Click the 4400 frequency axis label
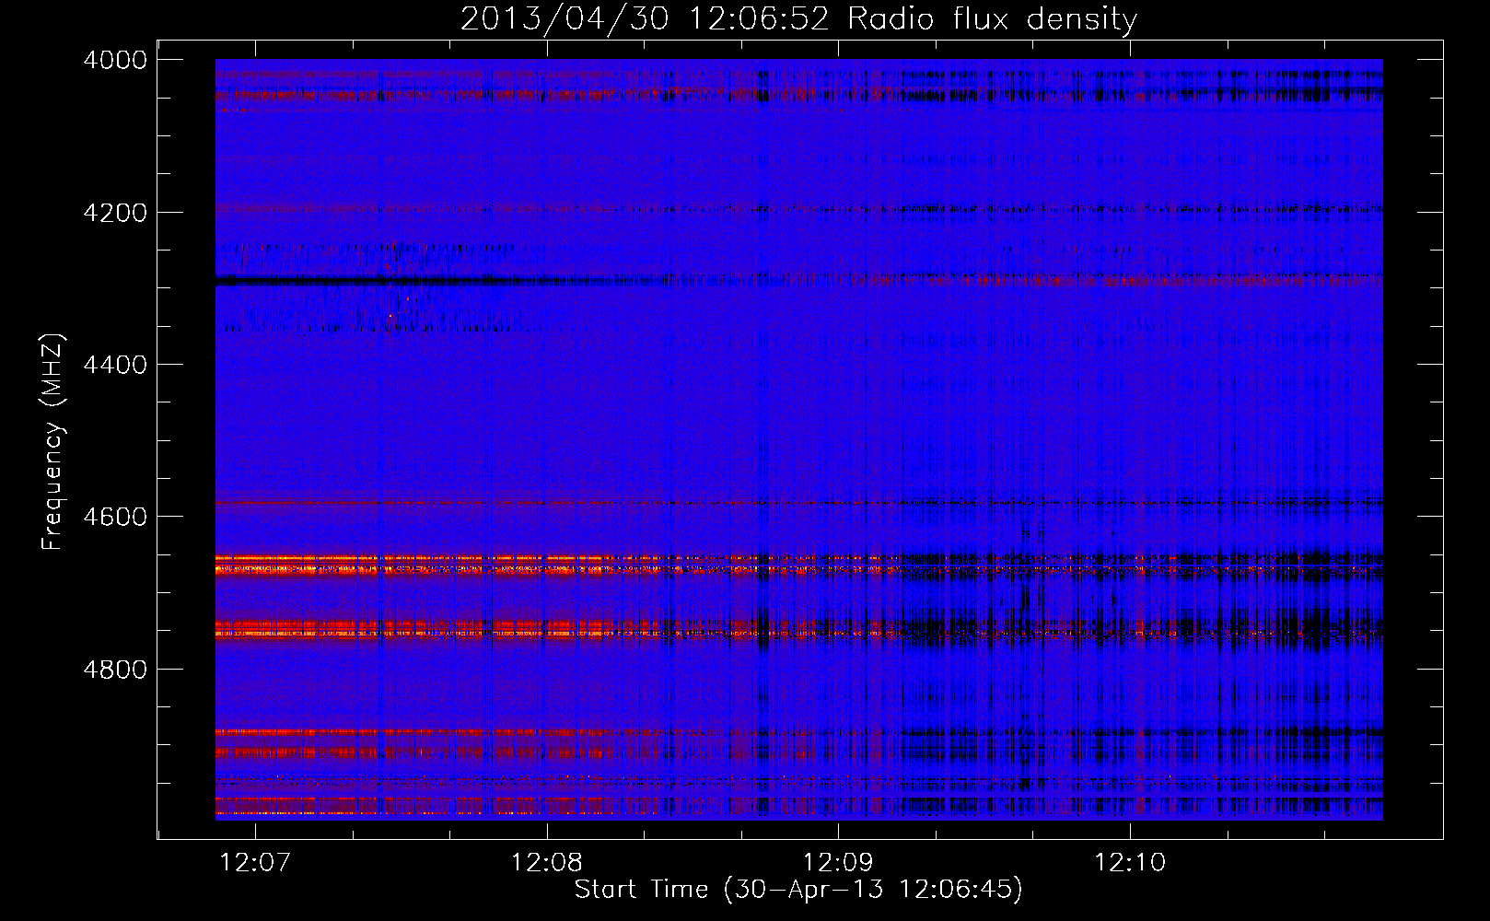The image size is (1490, 921). pyautogui.click(x=115, y=365)
